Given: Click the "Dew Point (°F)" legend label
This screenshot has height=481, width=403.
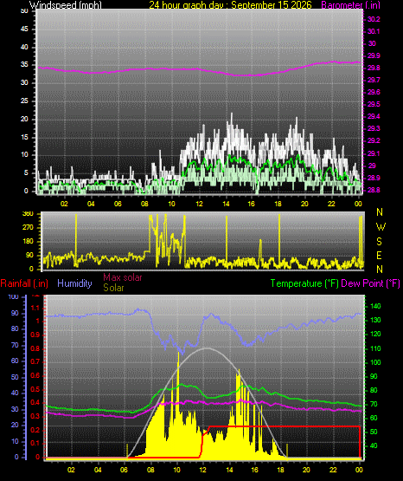Looking at the screenshot, I should pyautogui.click(x=370, y=283).
